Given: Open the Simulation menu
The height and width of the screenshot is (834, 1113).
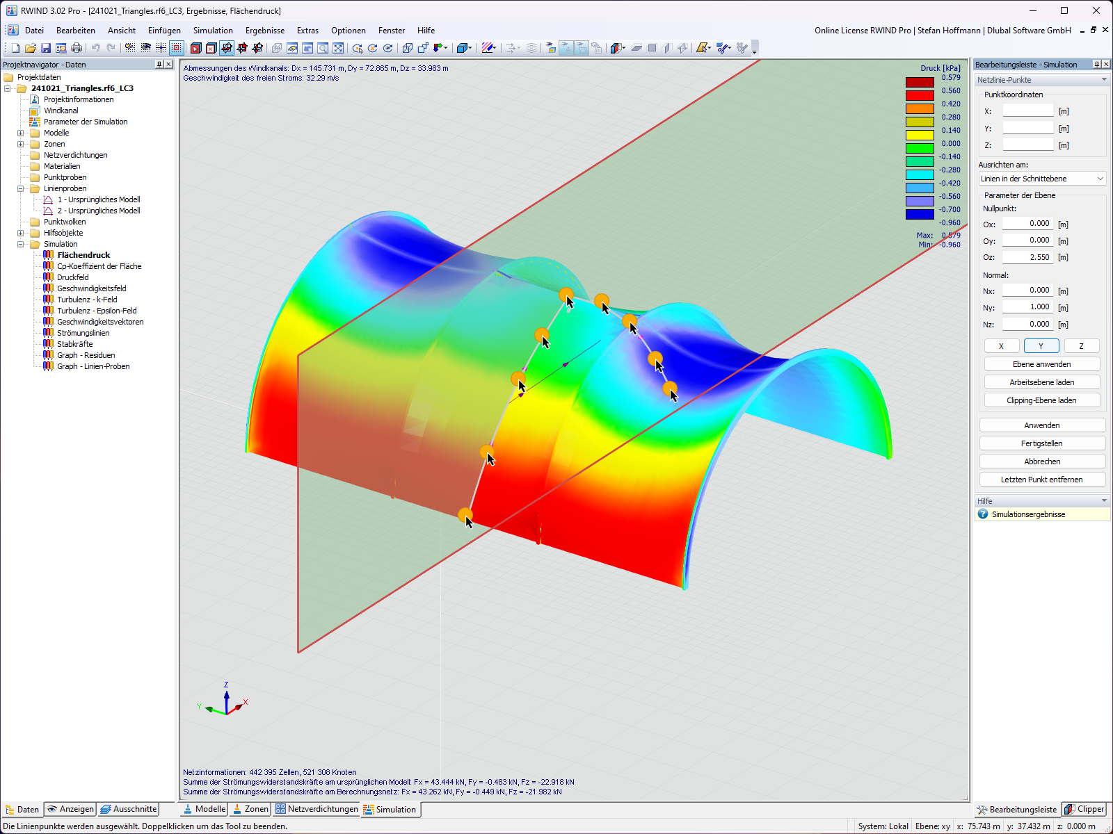Looking at the screenshot, I should click(213, 30).
